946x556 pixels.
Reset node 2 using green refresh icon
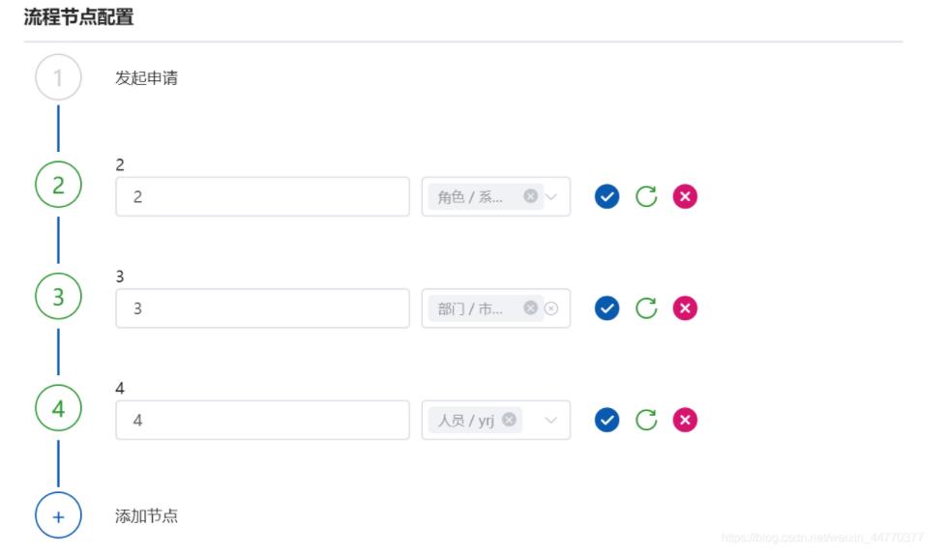(646, 196)
